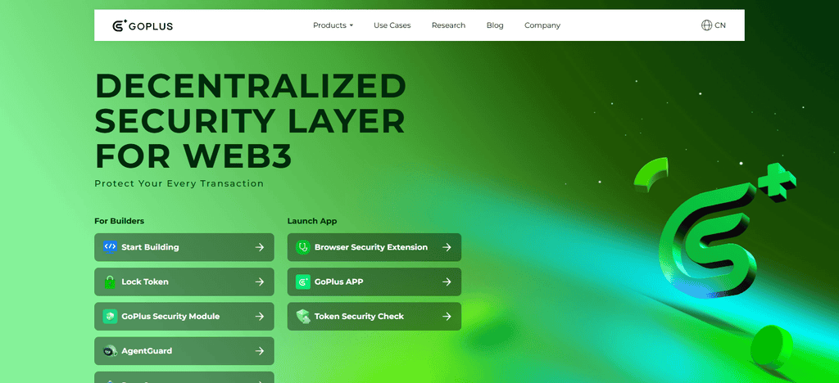The width and height of the screenshot is (839, 383).
Task: Click the Browser Security Extension stethoscope icon
Action: coord(303,247)
